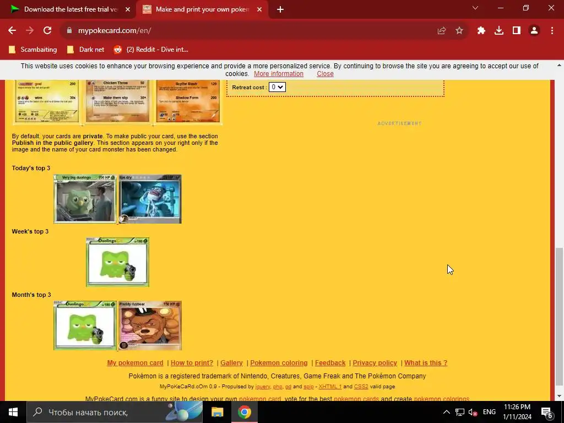This screenshot has width=564, height=423.
Task: Click the forward navigation arrow
Action: [30, 31]
